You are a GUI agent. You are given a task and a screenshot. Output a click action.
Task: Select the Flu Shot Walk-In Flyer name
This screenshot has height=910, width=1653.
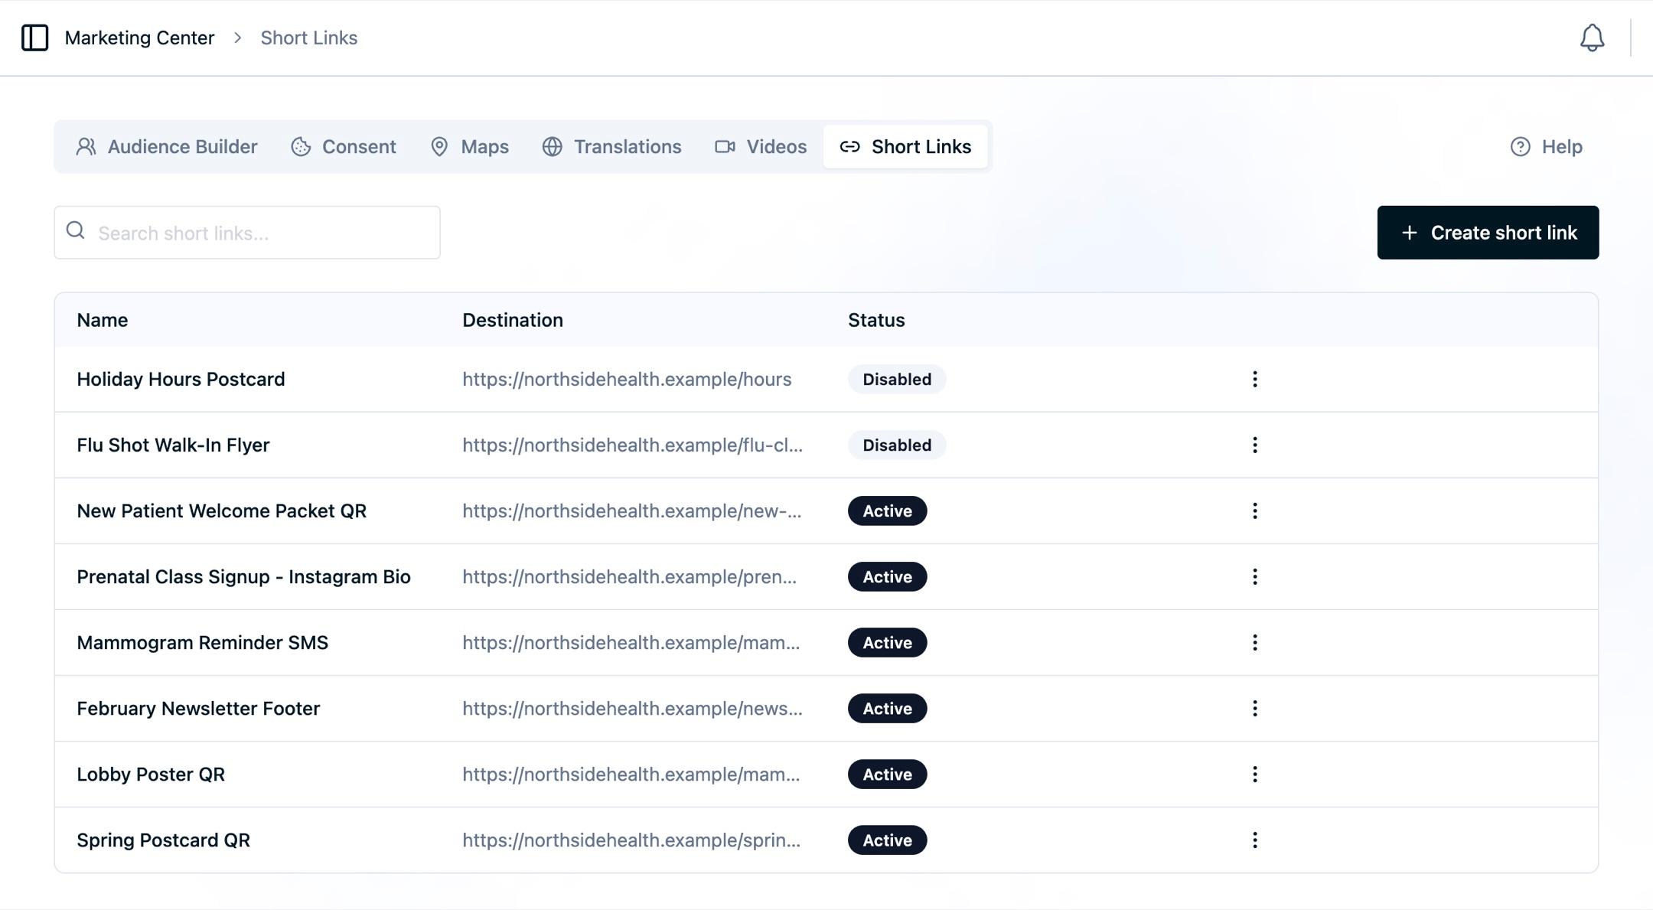pyautogui.click(x=173, y=445)
